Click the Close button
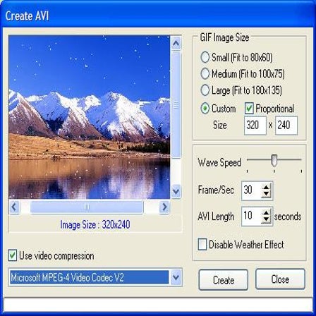The width and height of the screenshot is (316, 316). 280,279
